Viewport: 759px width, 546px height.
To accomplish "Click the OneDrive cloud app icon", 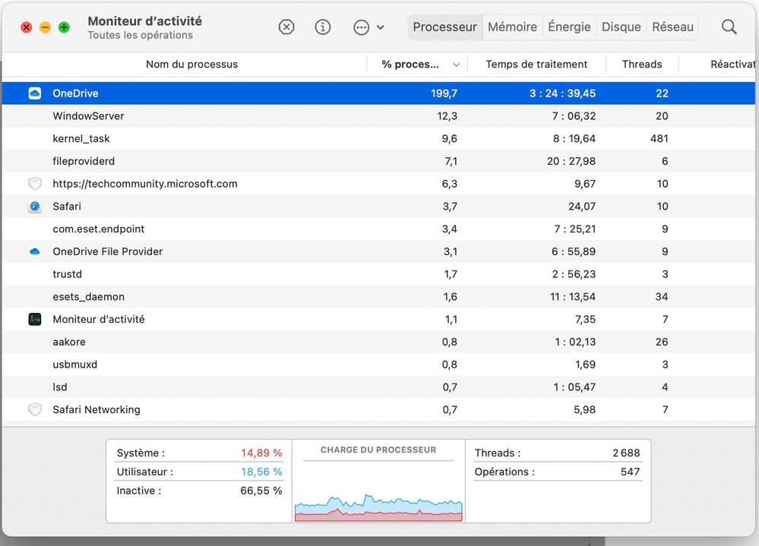I will click(35, 93).
